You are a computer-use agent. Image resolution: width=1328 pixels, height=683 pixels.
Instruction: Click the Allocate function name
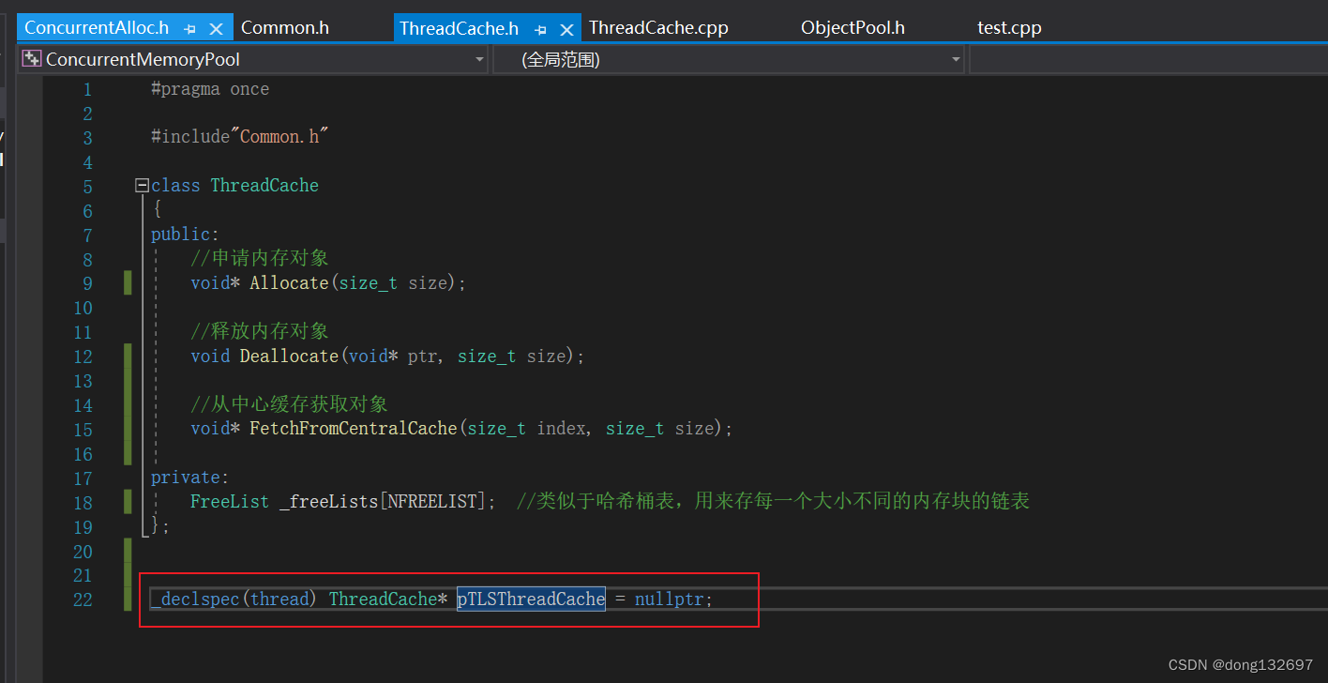tap(289, 283)
